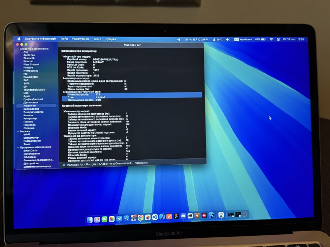The image size is (330, 247).
Task: Click Живлення in the bottom path bar
Action: click(141, 163)
